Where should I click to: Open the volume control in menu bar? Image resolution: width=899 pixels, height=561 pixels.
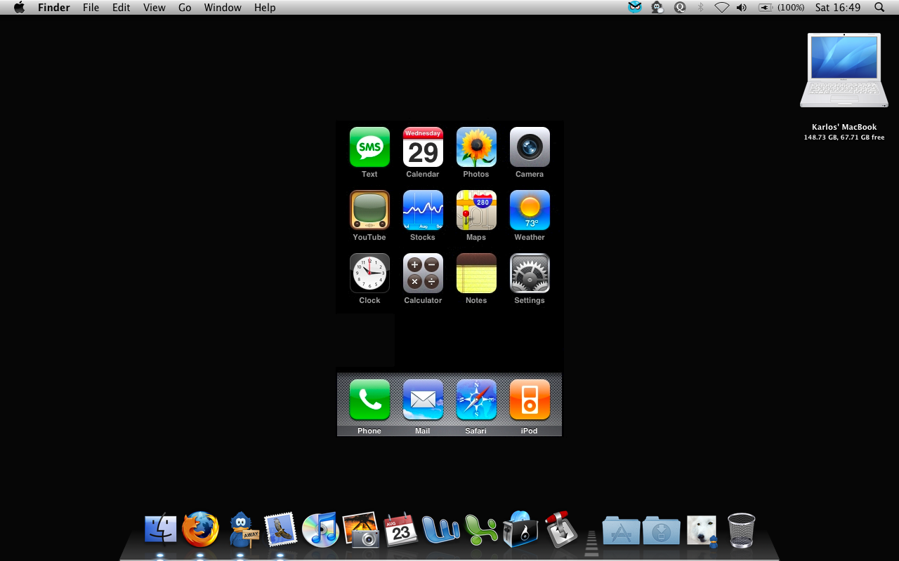coord(742,7)
